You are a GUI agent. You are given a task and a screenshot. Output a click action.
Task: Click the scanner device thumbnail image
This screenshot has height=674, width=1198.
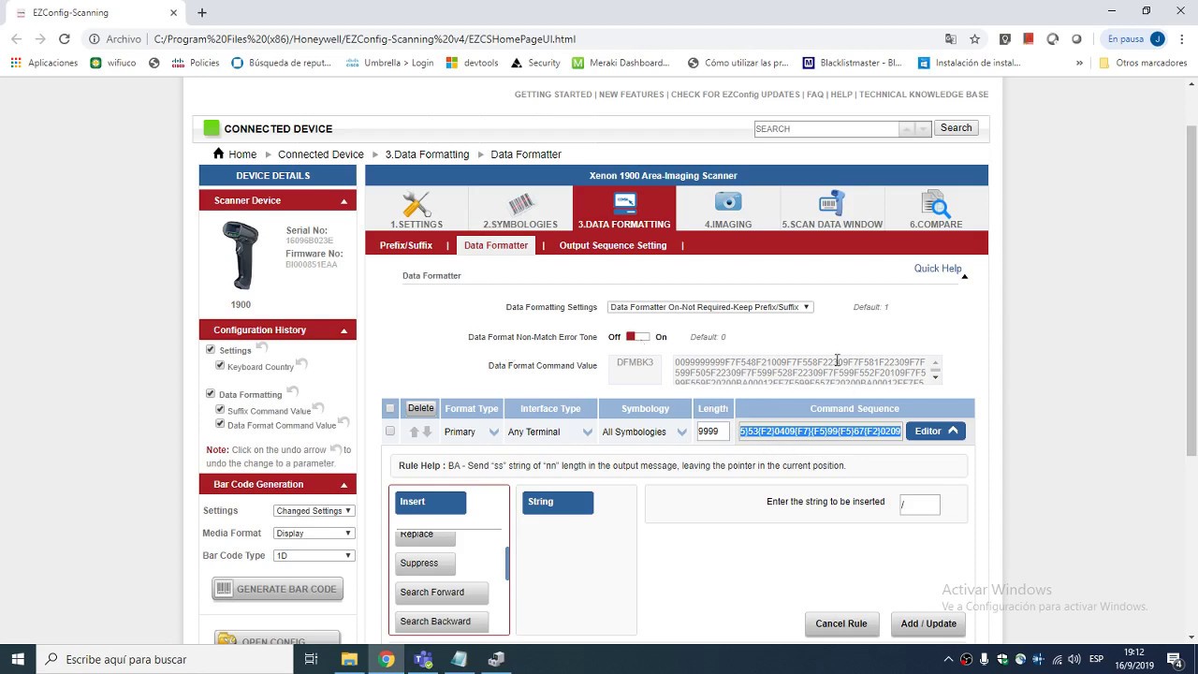coord(240,256)
